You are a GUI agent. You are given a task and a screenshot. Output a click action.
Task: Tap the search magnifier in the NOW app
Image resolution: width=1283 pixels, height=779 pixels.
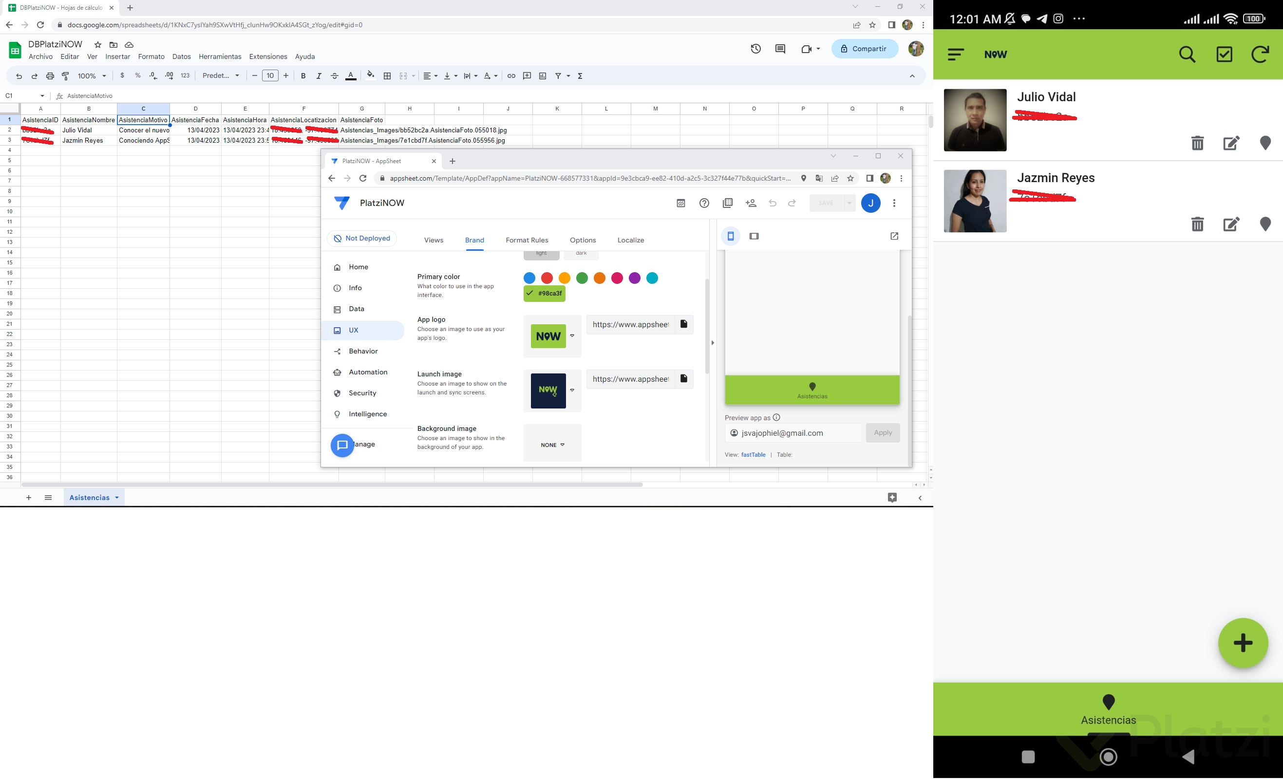click(1187, 54)
